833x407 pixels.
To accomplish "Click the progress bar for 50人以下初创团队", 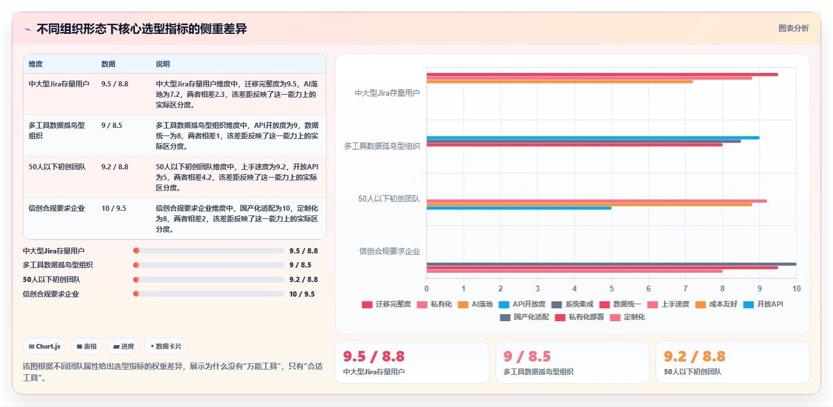I will click(x=209, y=280).
